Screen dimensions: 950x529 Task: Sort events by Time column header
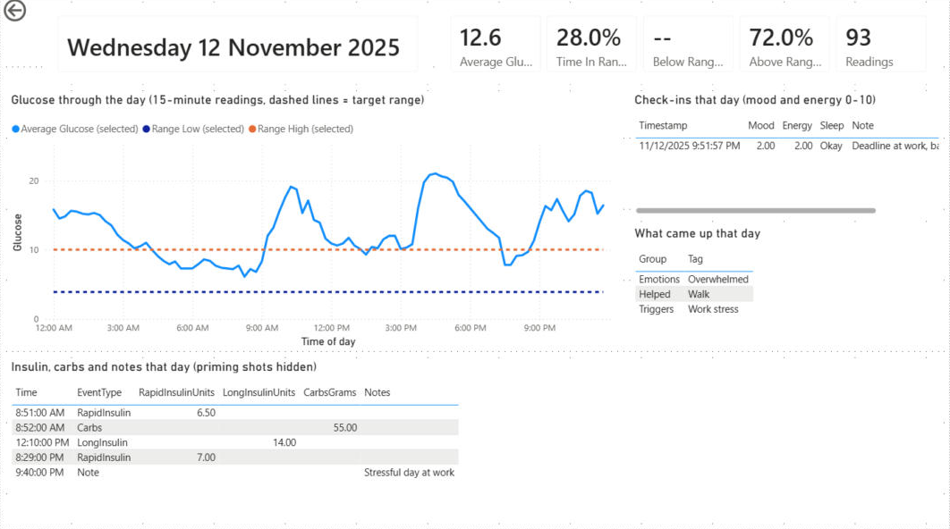click(26, 392)
